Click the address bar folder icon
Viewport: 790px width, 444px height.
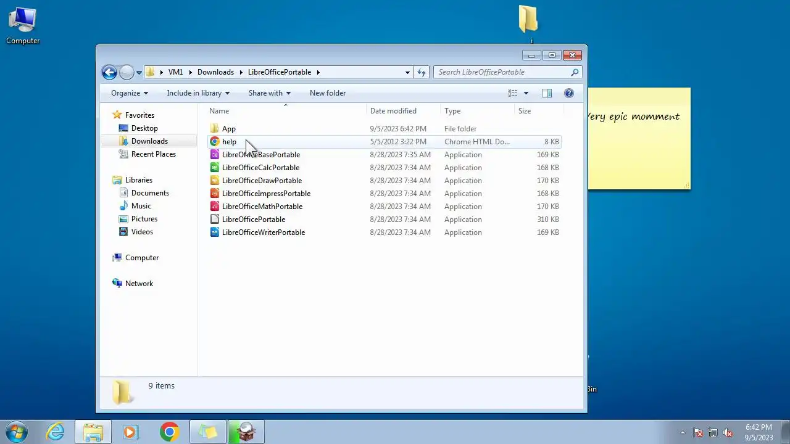150,72
